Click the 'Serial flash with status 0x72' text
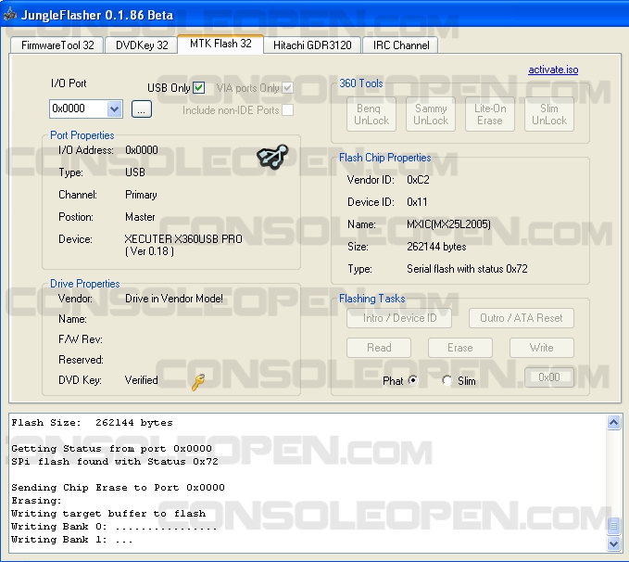 [x=467, y=269]
